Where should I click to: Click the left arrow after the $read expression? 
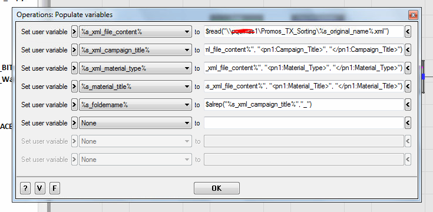(x=408, y=32)
